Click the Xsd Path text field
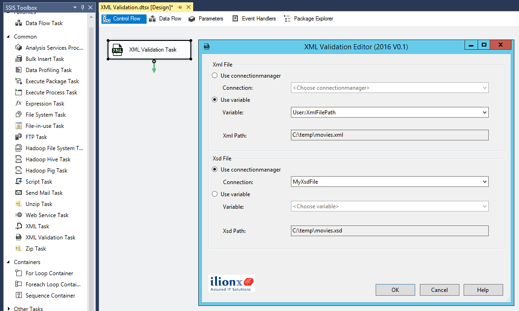The width and height of the screenshot is (519, 311). pos(390,231)
